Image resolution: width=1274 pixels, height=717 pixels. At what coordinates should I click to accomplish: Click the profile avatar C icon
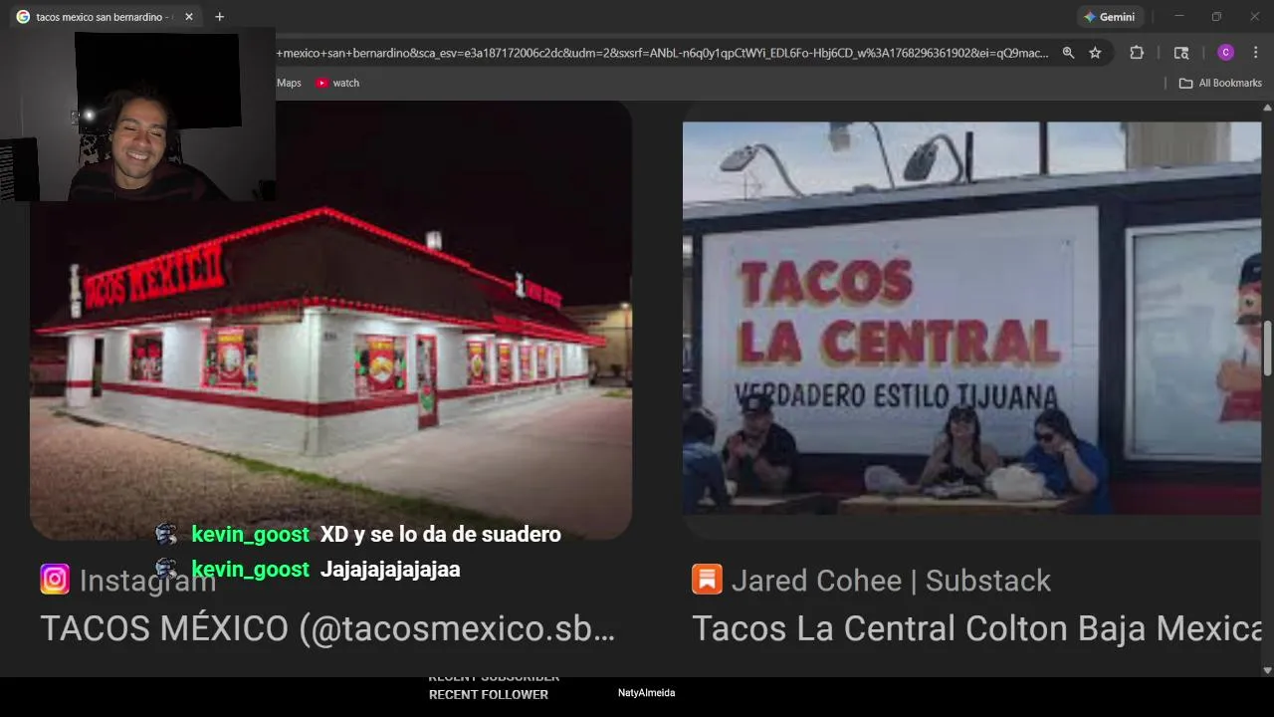(1225, 53)
